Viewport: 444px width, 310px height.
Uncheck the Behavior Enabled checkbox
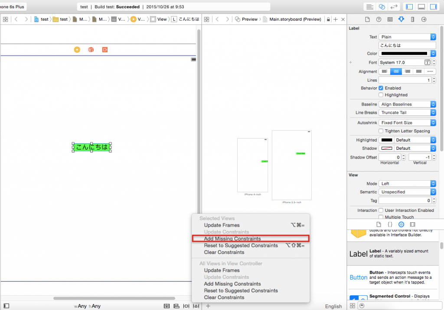click(x=381, y=88)
